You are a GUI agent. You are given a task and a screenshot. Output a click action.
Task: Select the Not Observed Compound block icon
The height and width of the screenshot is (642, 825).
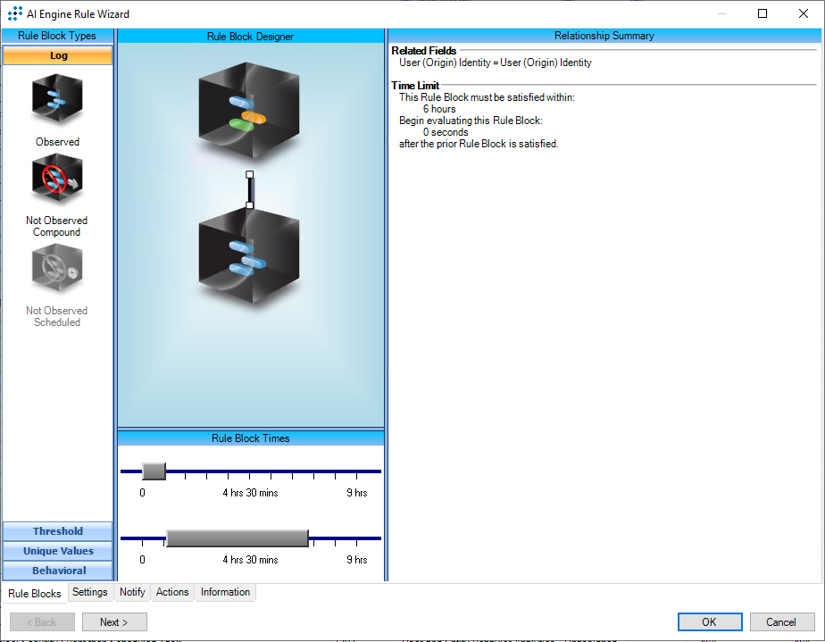click(x=57, y=179)
